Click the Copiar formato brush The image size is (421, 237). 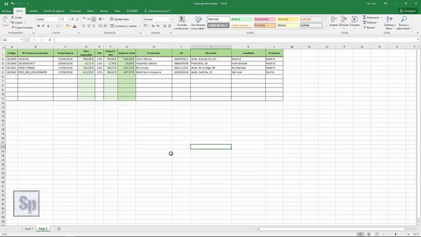[x=22, y=28]
